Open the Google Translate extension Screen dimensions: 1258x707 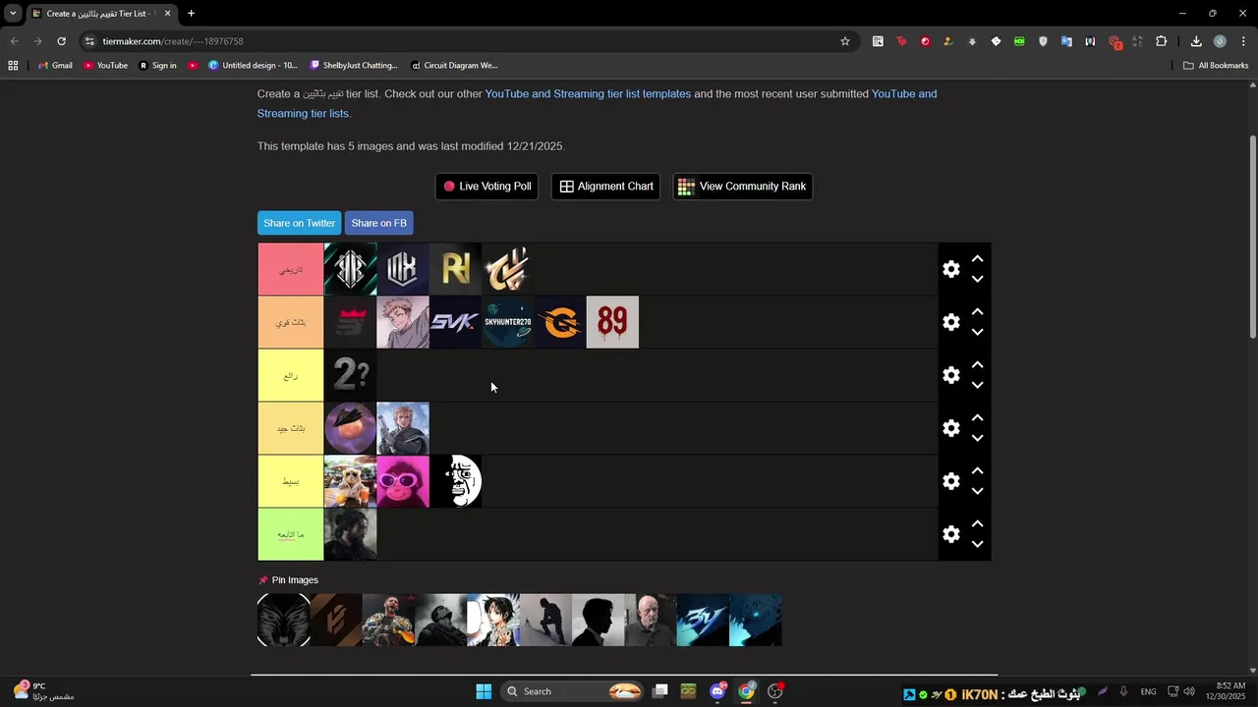pos(1066,41)
